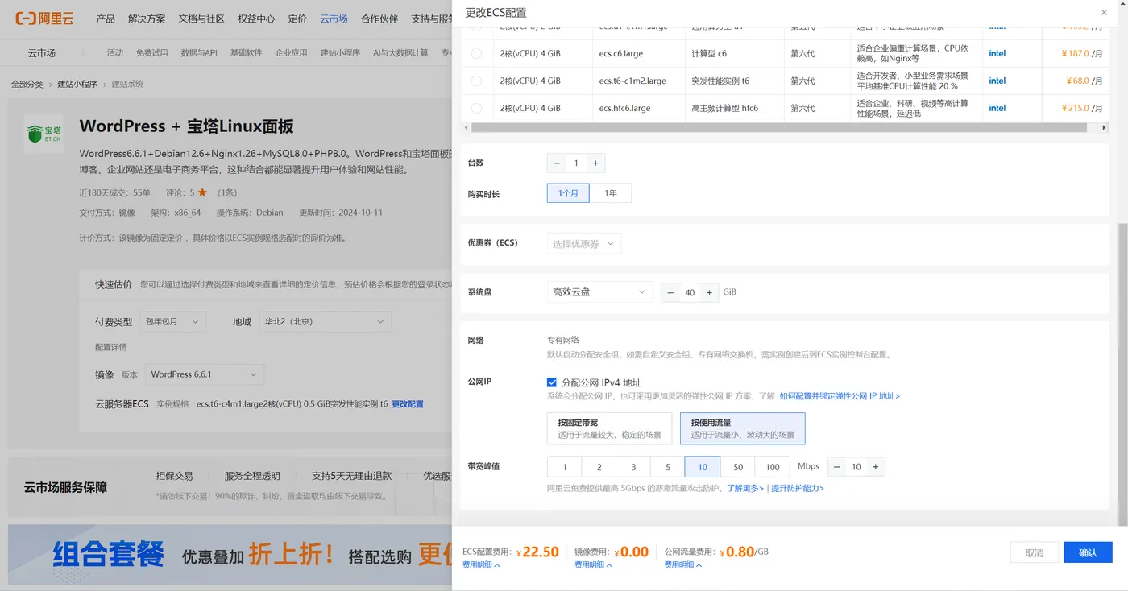Choose 1年 purchase duration
The image size is (1128, 591).
pos(611,193)
